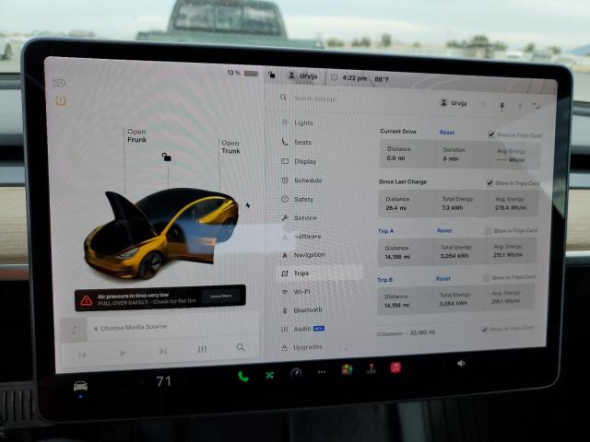Toggle Trip A Show in Trips Card
Image resolution: width=590 pixels, height=442 pixels.
pyautogui.click(x=488, y=230)
